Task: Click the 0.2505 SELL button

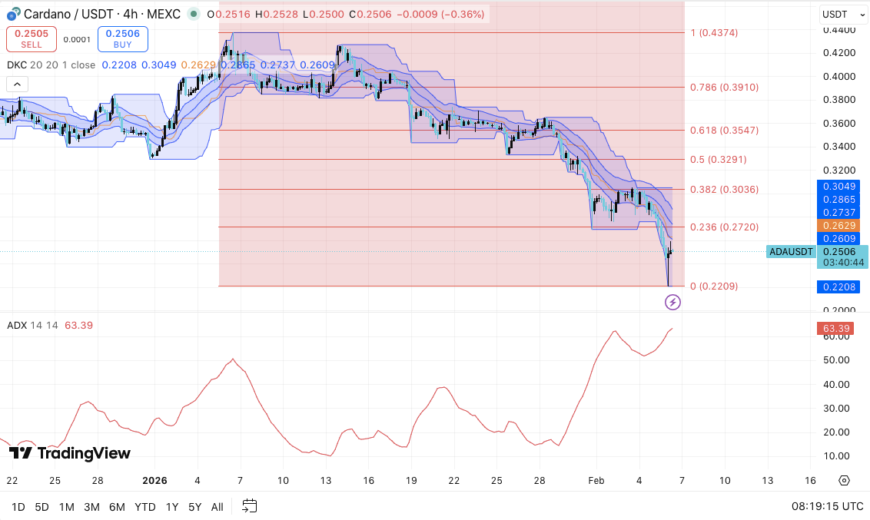Action: pos(31,39)
